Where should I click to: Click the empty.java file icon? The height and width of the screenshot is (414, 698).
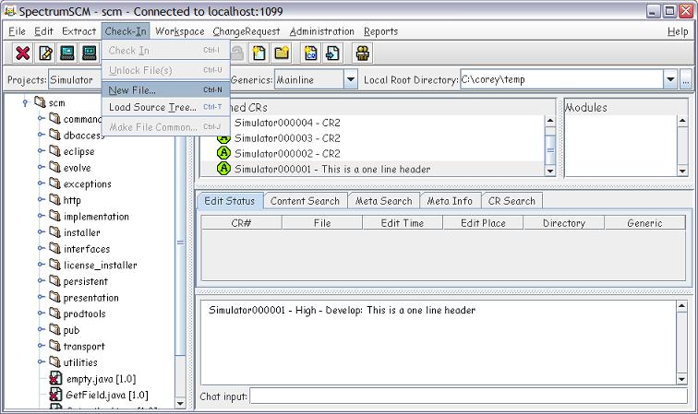55,379
